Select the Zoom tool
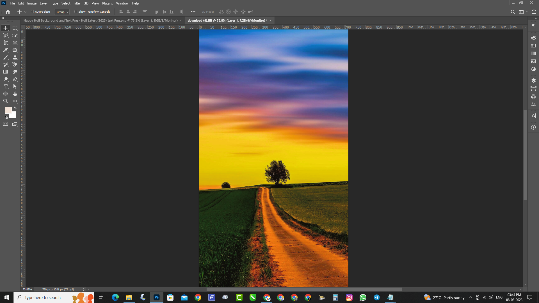539x303 pixels. 6,101
